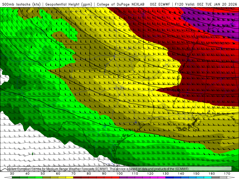
Task: Click the 150 label on the color scale
Action: (197, 174)
